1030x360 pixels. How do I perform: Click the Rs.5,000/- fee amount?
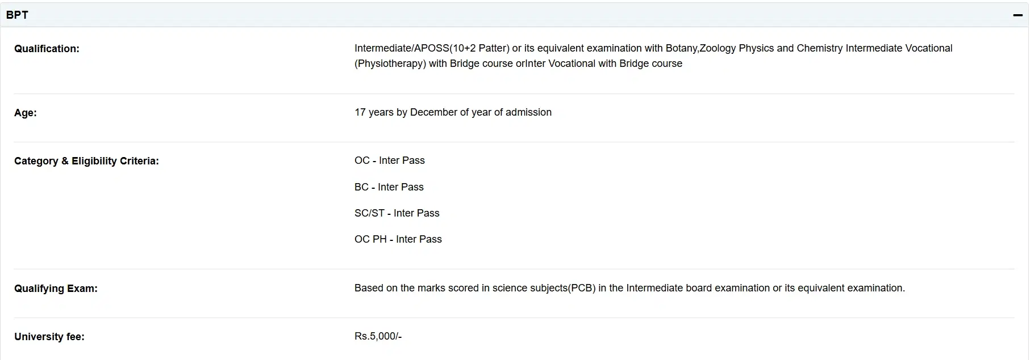[378, 336]
